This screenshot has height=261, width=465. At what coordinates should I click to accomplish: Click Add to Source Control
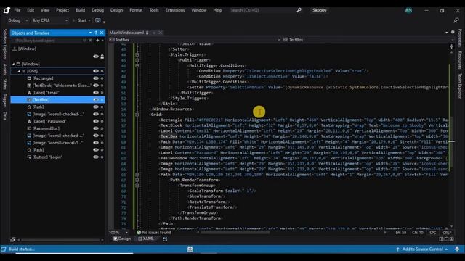(x=422, y=249)
